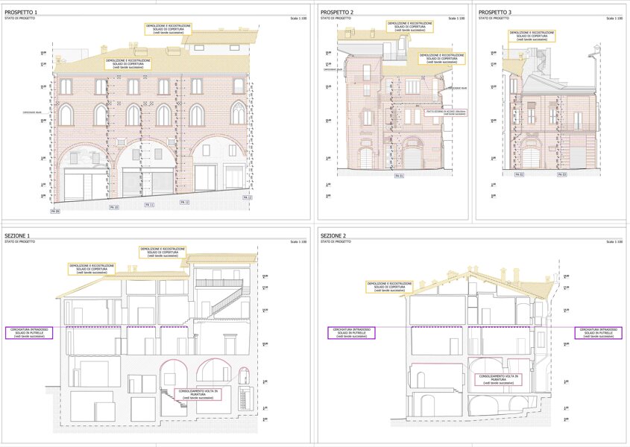Click the PROSPETTO 1 drawing title
This screenshot has width=630, height=447.
coord(21,13)
